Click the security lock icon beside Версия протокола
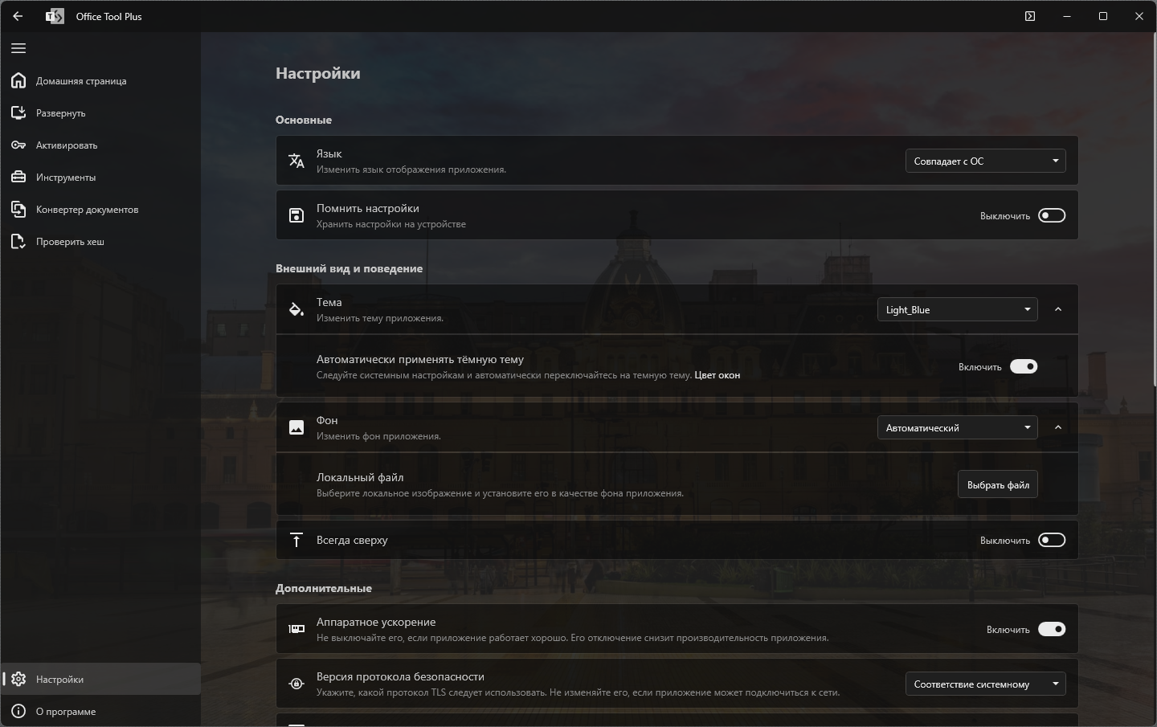1157x727 pixels. pyautogui.click(x=296, y=684)
